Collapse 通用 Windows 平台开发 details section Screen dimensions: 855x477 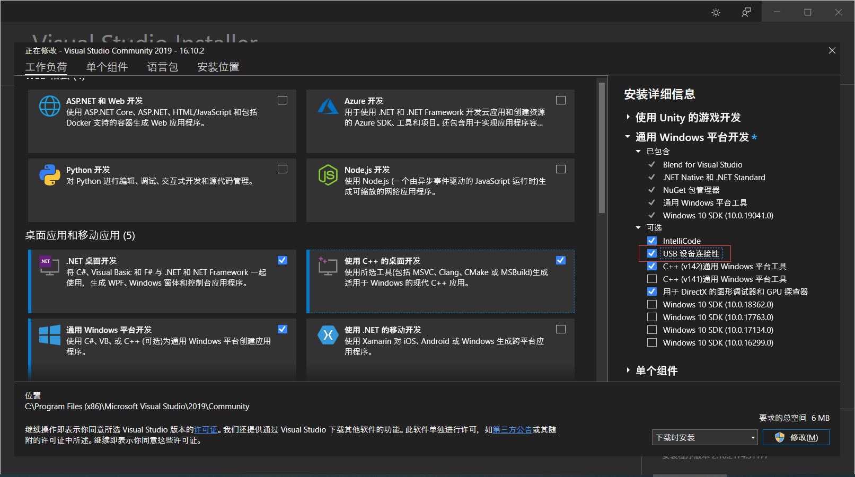pyautogui.click(x=628, y=137)
